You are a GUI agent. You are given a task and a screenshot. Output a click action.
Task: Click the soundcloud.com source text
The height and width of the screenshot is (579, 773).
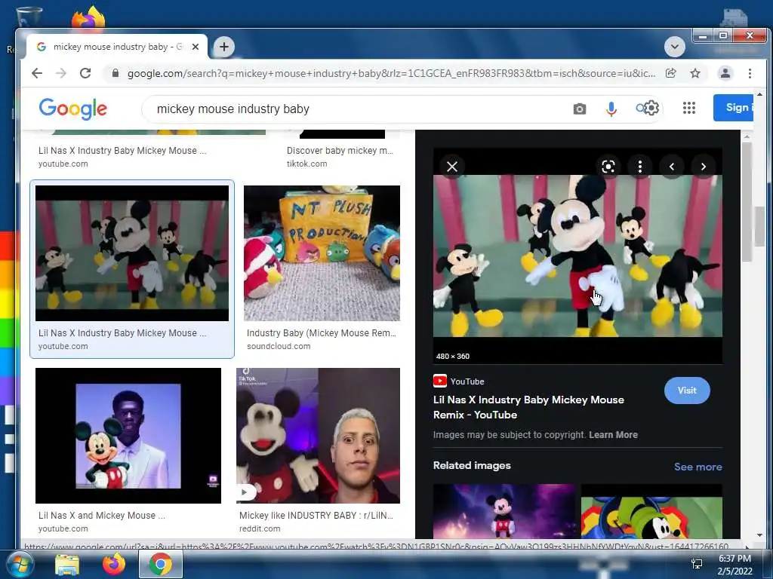[x=279, y=346]
